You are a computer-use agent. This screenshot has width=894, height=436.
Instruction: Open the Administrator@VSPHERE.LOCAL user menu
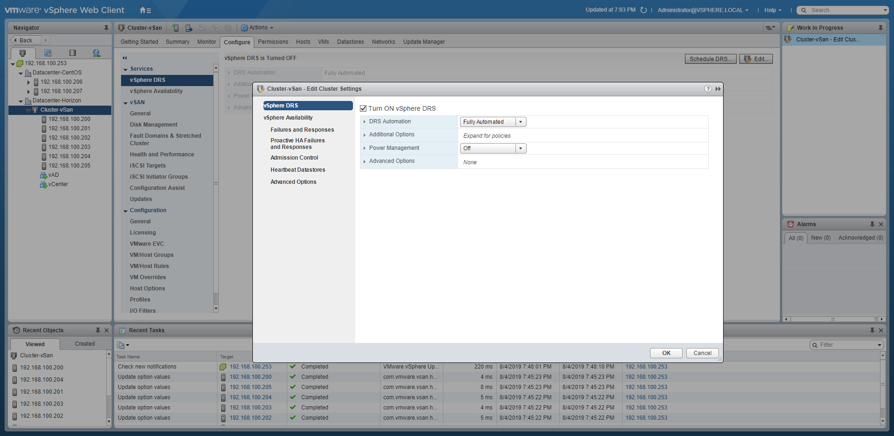pyautogui.click(x=703, y=10)
